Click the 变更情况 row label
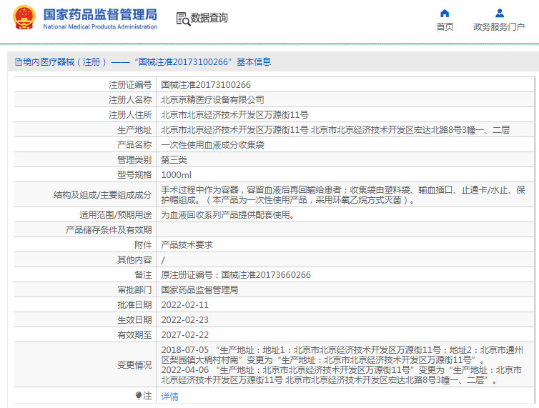 pos(134,365)
